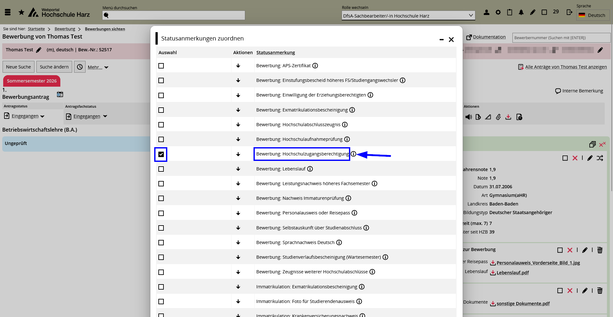Click the hamburger menu icon

(x=8, y=12)
